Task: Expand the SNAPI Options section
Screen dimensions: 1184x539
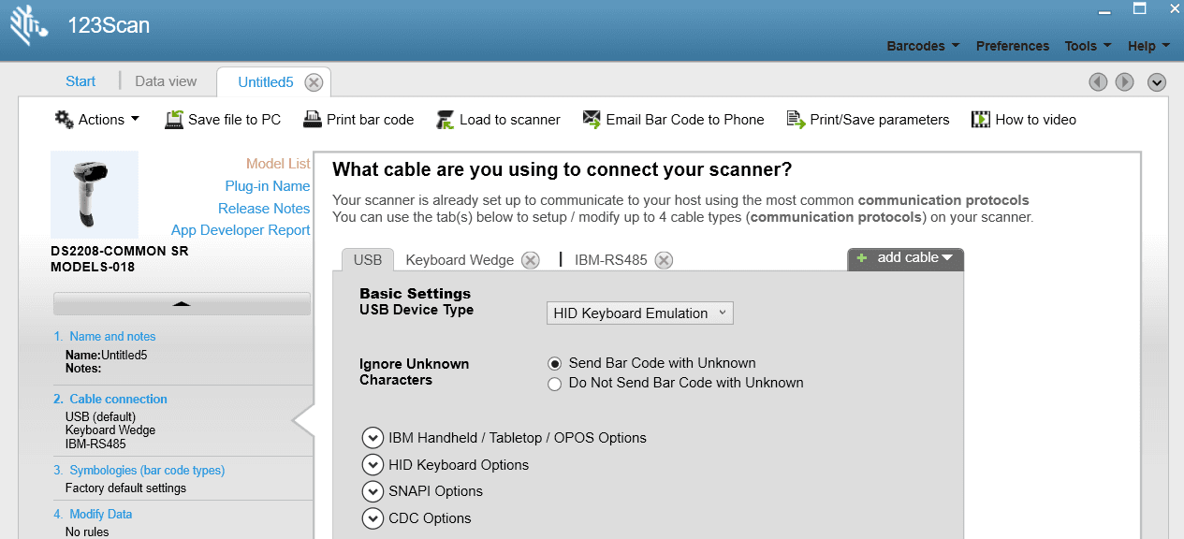Action: pyautogui.click(x=373, y=491)
